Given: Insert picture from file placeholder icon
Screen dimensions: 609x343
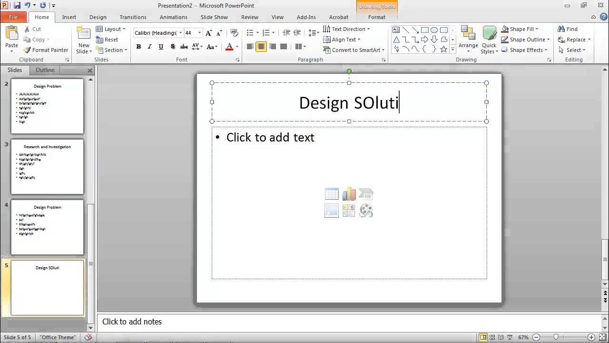Looking at the screenshot, I should [332, 211].
